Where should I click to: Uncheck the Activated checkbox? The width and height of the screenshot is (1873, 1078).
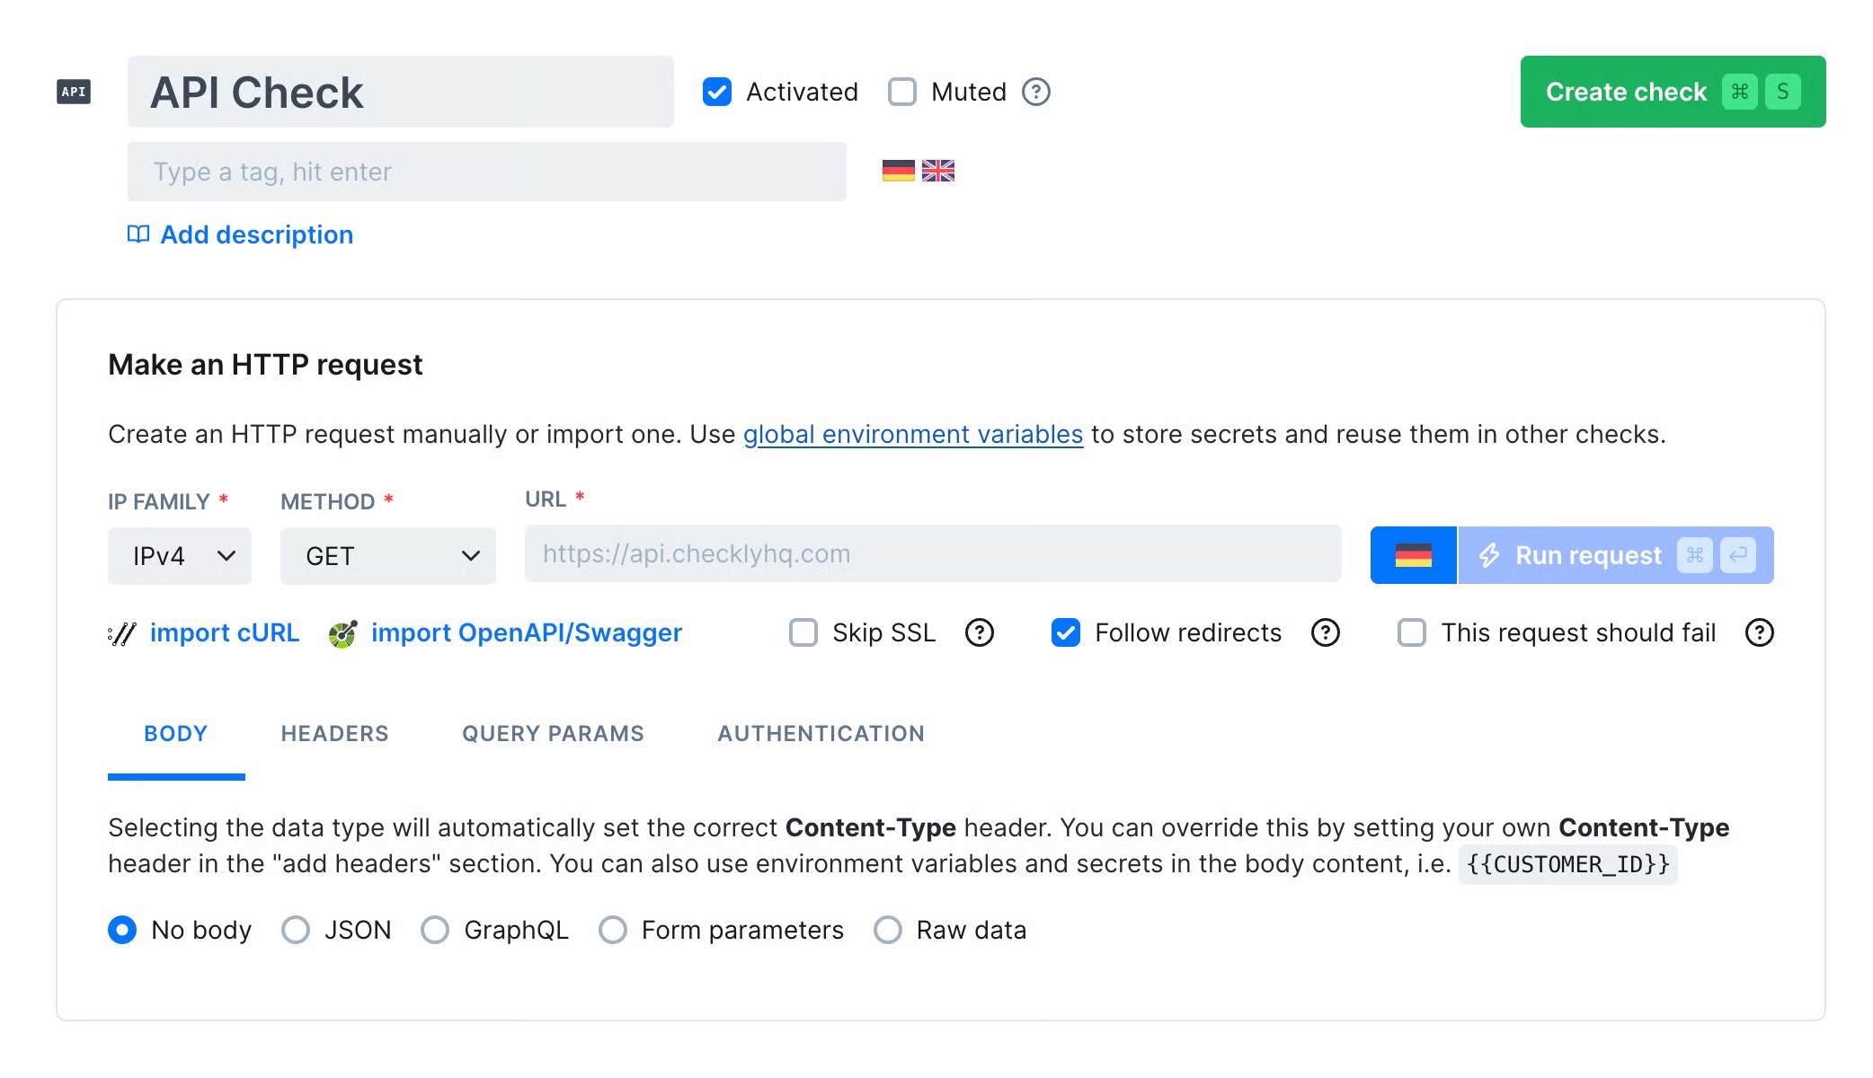click(717, 92)
